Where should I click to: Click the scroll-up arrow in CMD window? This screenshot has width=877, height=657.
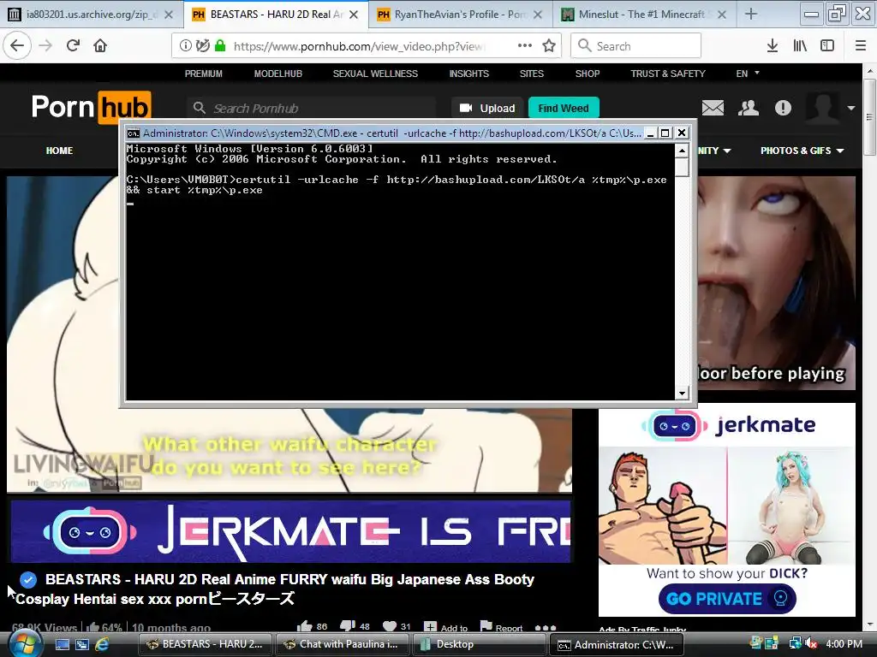pos(682,151)
